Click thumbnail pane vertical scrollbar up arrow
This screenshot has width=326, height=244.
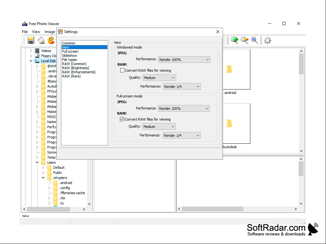pos(301,51)
